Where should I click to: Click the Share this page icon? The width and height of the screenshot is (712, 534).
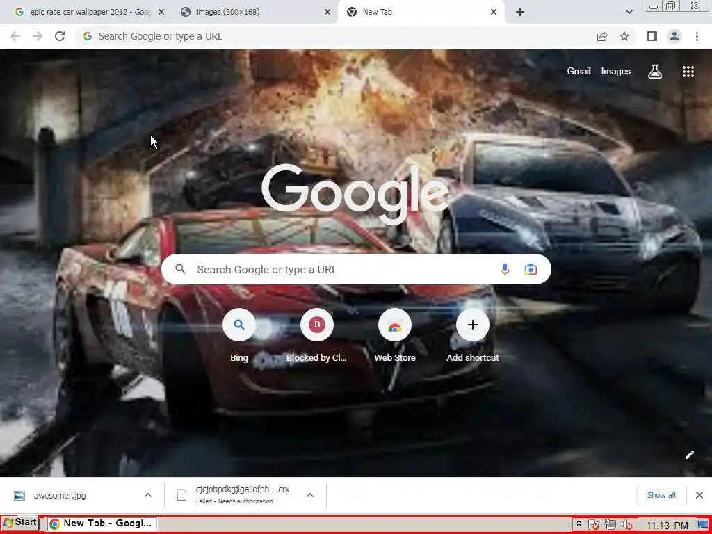[602, 36]
